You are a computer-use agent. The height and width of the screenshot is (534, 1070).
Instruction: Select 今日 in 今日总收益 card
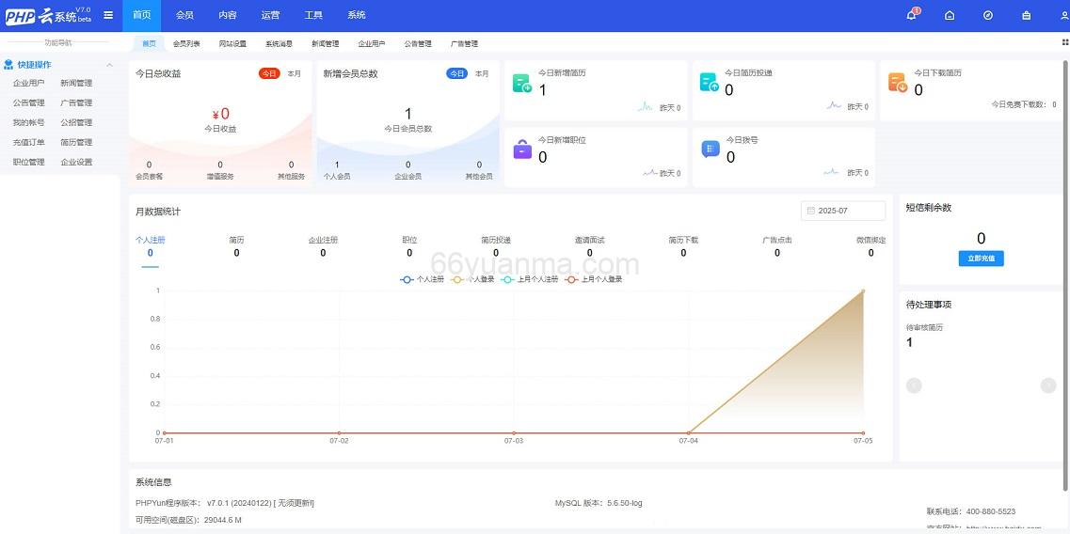click(269, 73)
